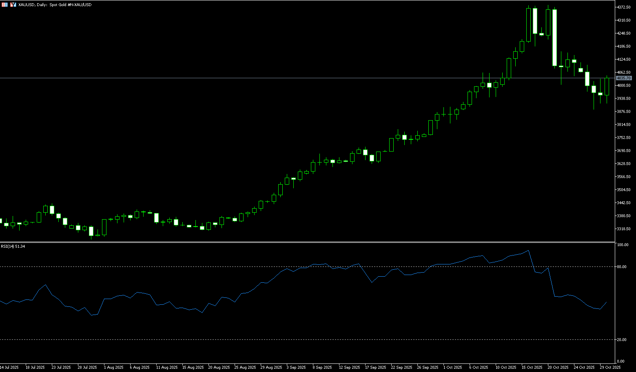This screenshot has width=636, height=372.
Task: Click the 4372.50 price scale label
Action: pyautogui.click(x=624, y=7)
